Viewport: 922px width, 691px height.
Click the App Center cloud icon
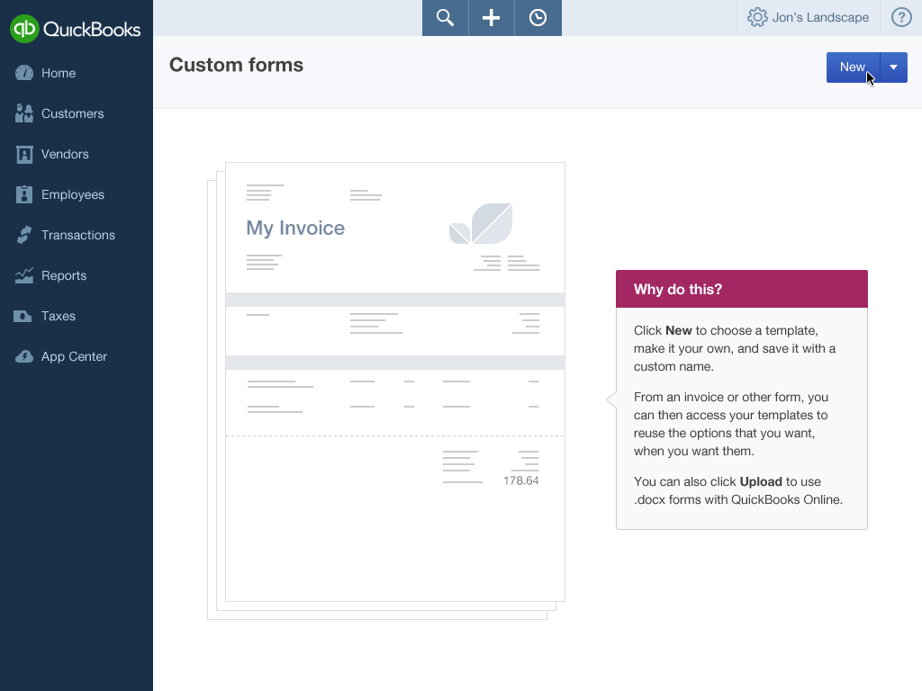(x=24, y=356)
